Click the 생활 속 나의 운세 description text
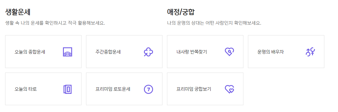This screenshot has width=338, height=112. pos(55,23)
